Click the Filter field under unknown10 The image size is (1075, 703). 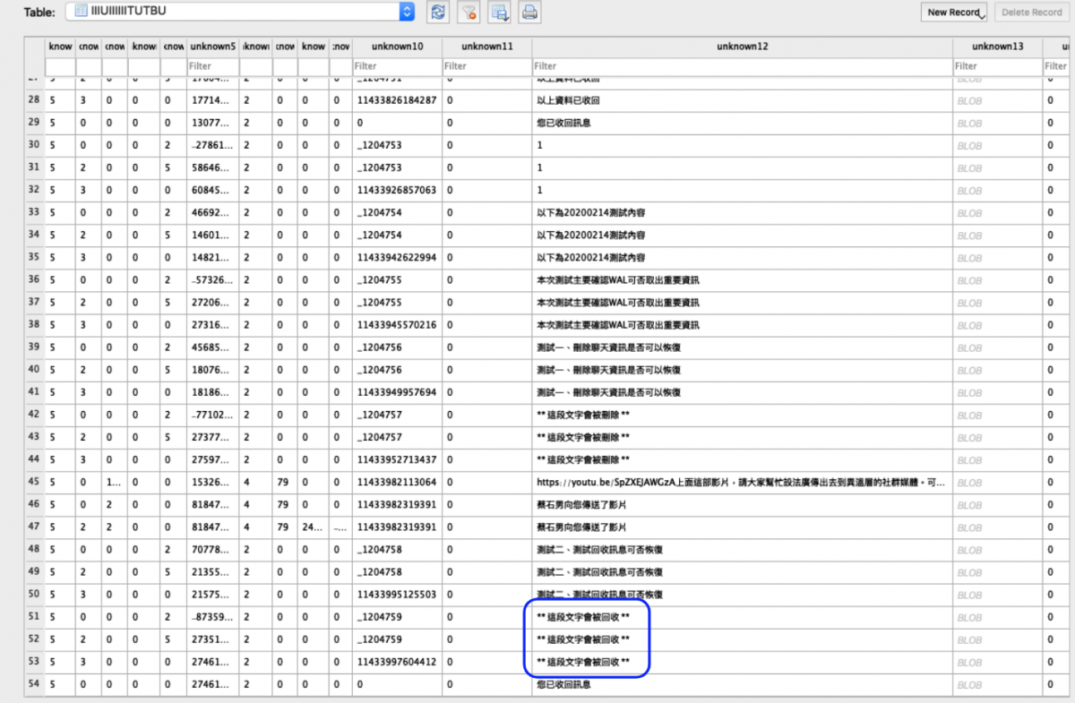[x=394, y=65]
